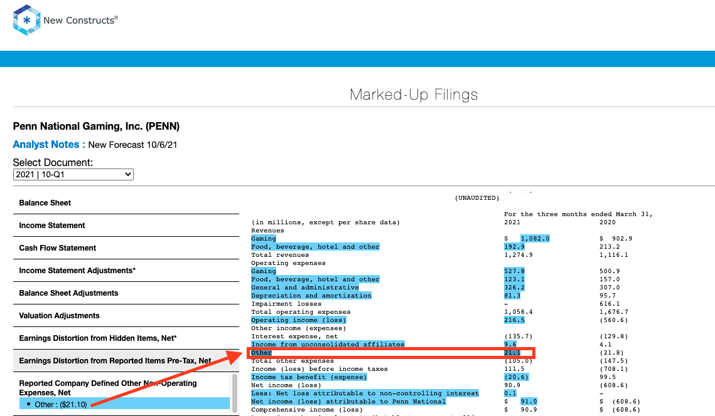
Task: Click highlighted Income from unconsolidated affiliates
Action: [328, 345]
